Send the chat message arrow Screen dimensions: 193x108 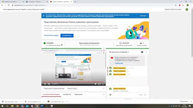[x=145, y=95]
